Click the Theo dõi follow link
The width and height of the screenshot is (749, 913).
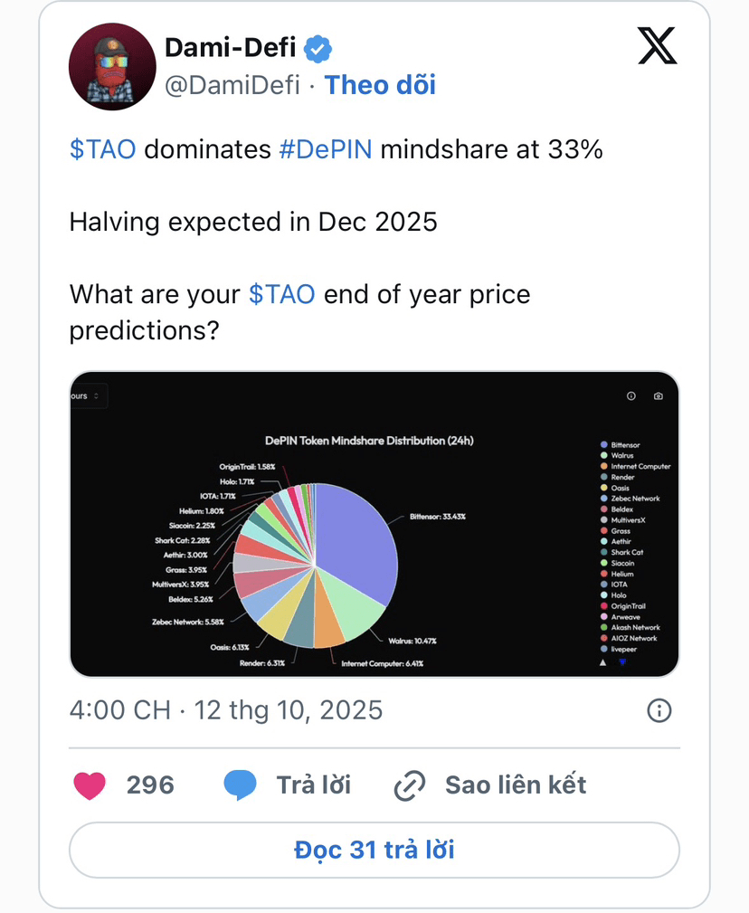click(380, 85)
